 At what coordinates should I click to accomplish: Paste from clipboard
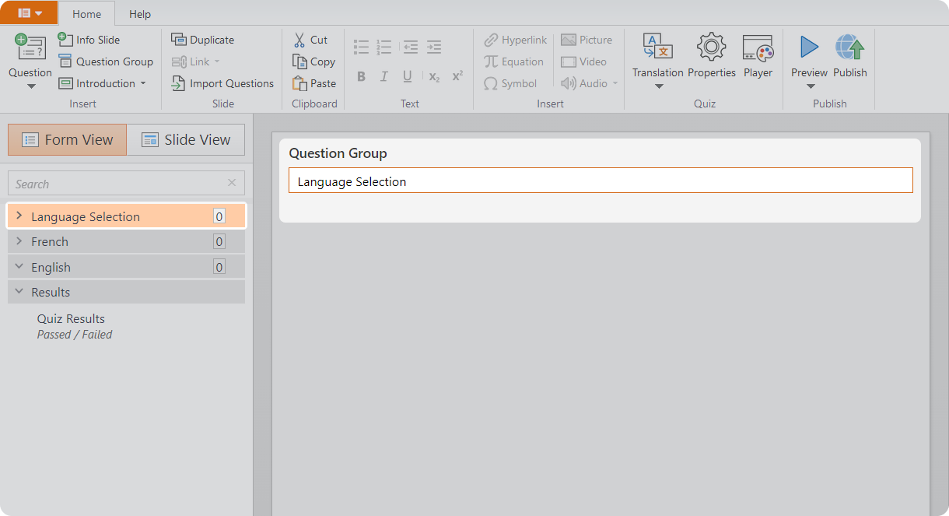314,83
